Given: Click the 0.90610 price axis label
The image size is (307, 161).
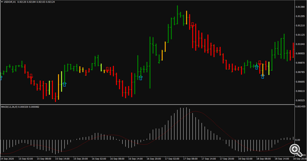Looking at the screenshot, I should coord(300,91).
